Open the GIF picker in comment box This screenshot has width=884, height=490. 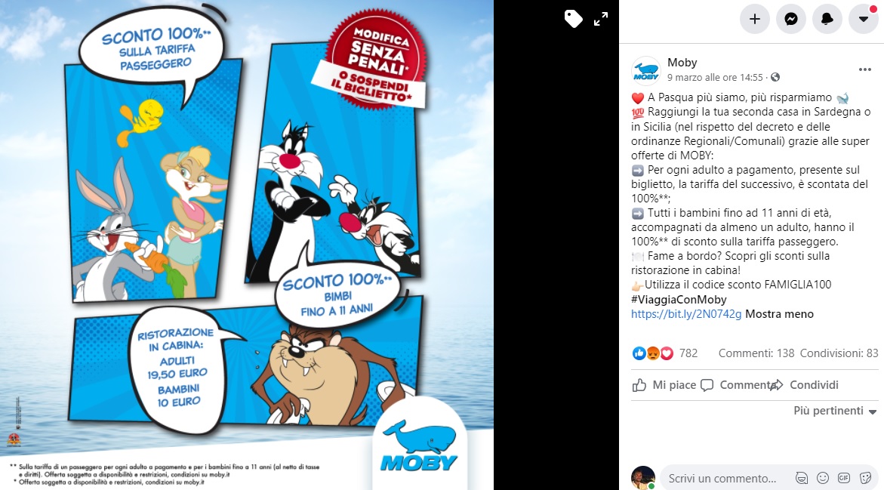click(x=844, y=478)
